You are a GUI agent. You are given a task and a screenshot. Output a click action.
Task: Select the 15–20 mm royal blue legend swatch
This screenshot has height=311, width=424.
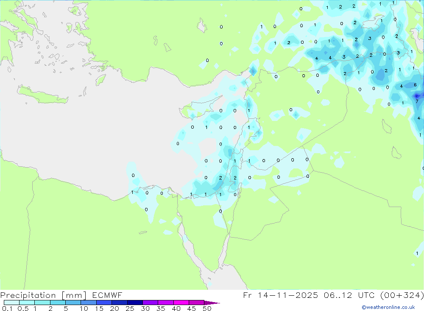[104, 303]
